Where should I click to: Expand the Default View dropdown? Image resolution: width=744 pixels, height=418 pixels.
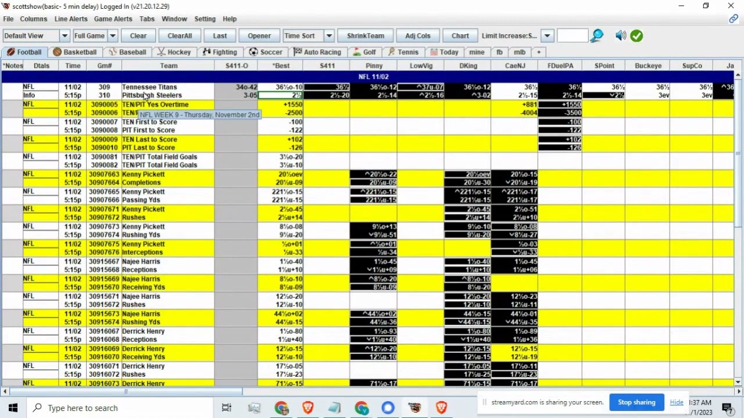click(x=64, y=36)
